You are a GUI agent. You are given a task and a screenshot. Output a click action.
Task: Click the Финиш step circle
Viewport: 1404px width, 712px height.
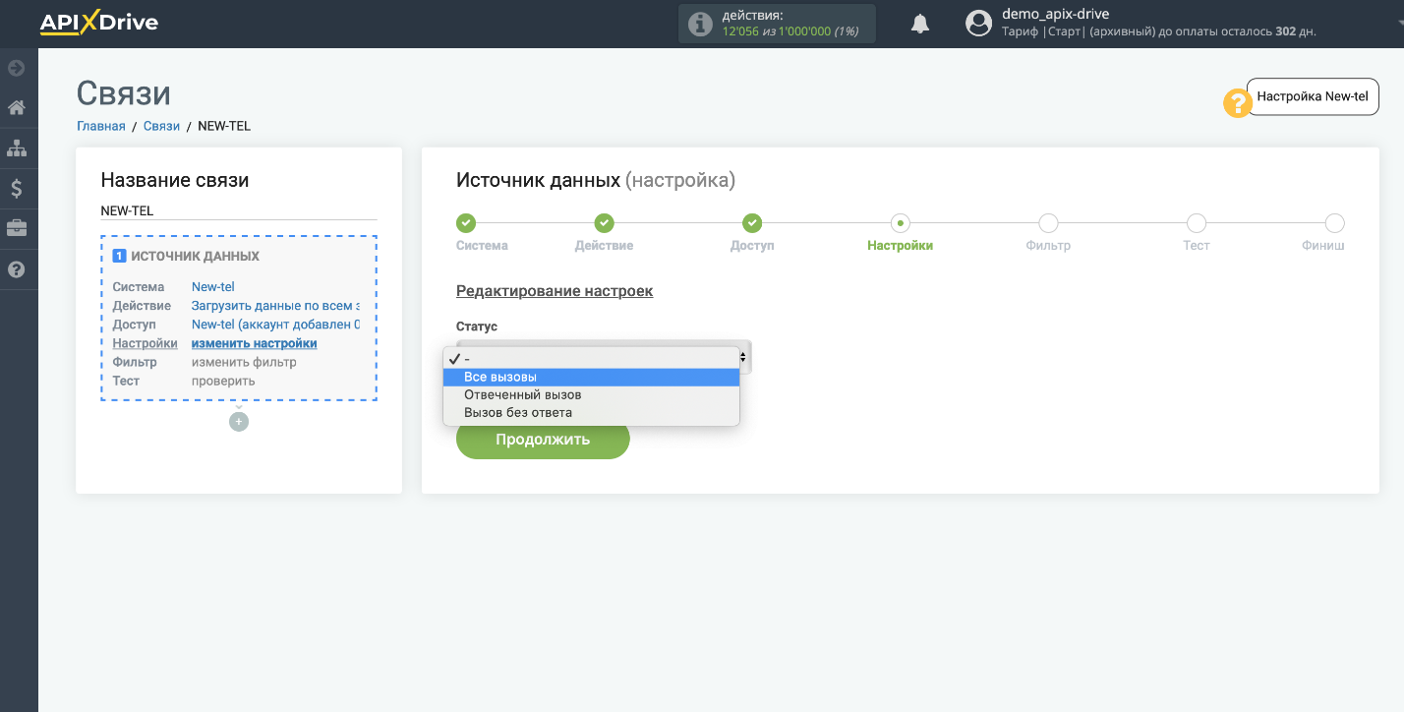[1334, 223]
